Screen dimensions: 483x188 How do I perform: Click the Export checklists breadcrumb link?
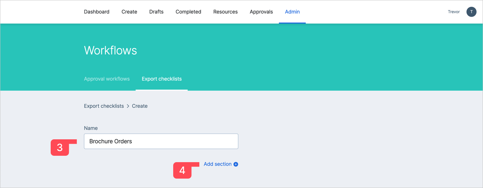click(x=104, y=106)
